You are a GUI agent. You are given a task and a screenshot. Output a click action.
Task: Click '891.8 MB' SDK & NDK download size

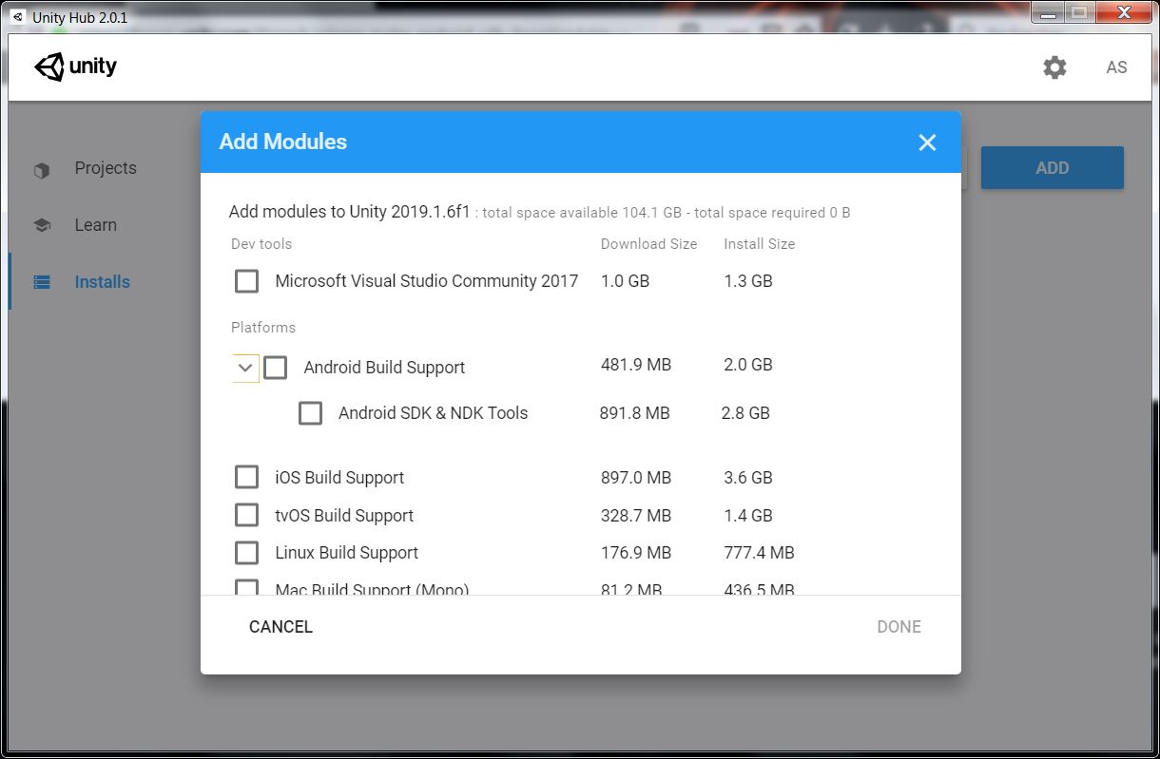click(634, 413)
